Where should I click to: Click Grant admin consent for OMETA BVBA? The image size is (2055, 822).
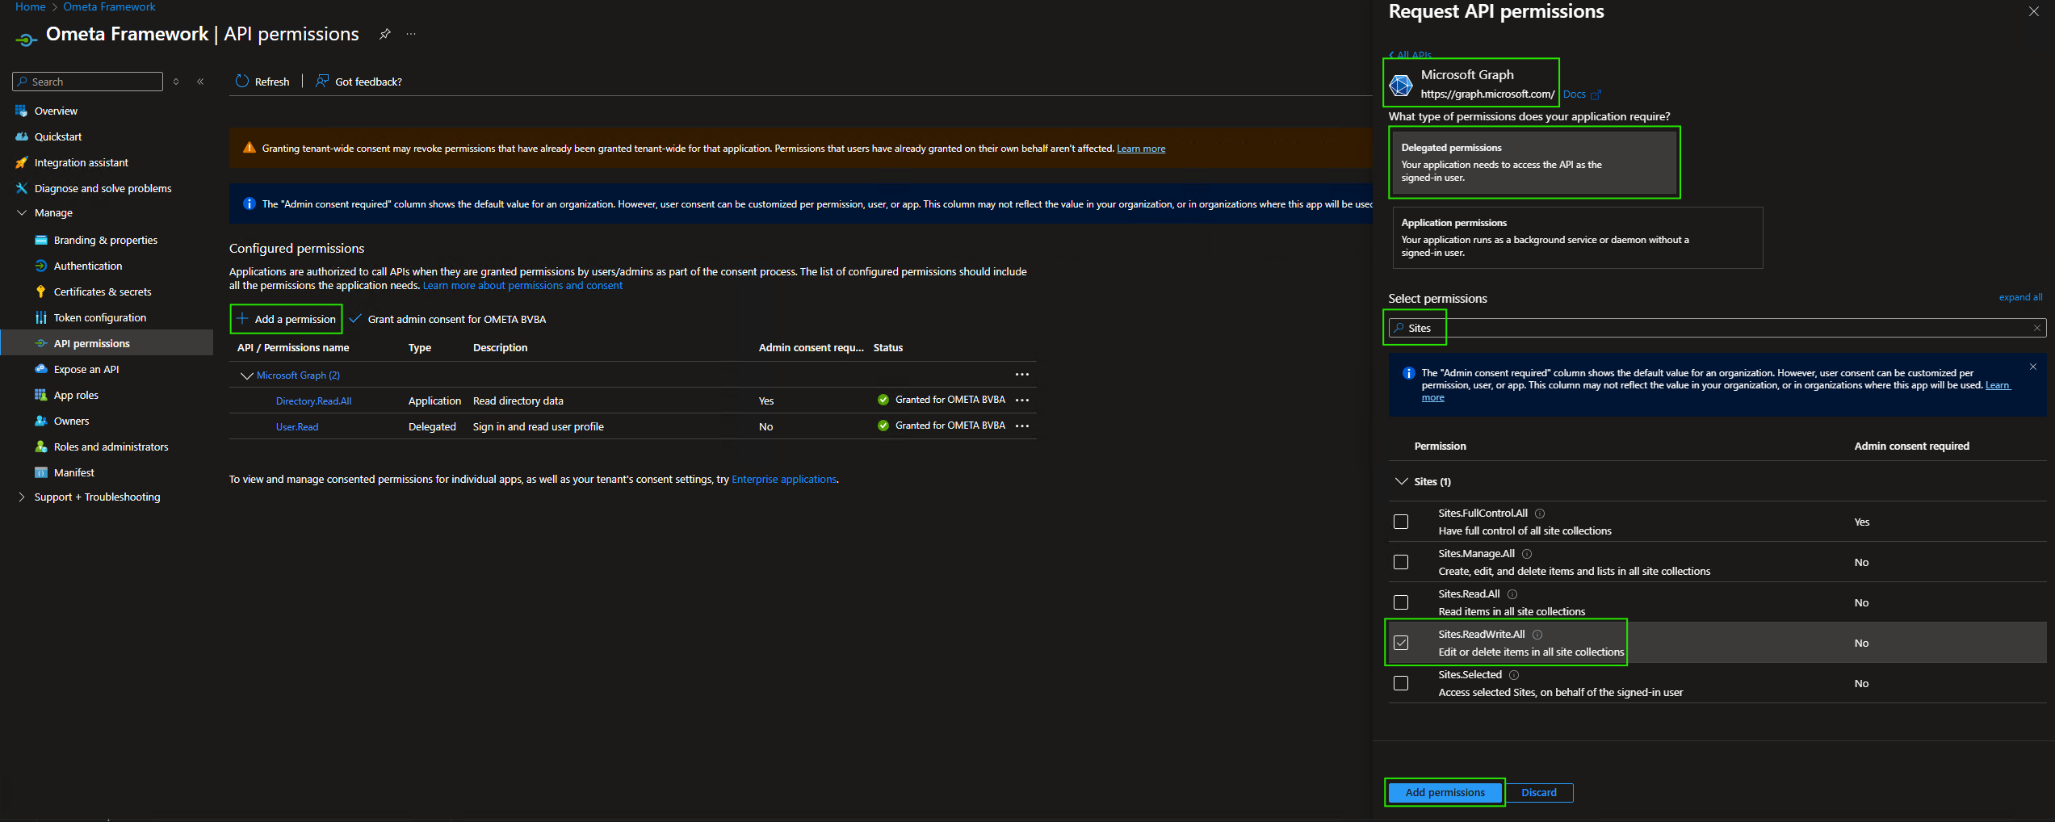point(448,319)
